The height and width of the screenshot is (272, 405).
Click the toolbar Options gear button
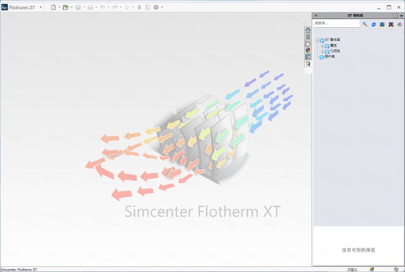156,7
